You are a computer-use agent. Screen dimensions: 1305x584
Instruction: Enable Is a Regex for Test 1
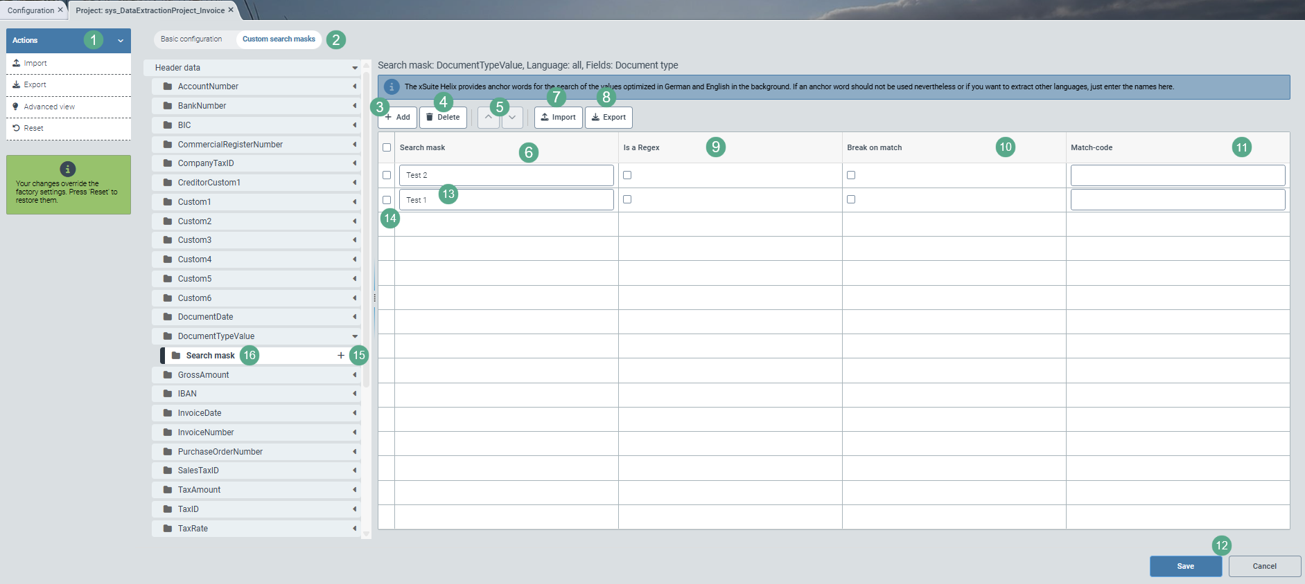point(627,199)
